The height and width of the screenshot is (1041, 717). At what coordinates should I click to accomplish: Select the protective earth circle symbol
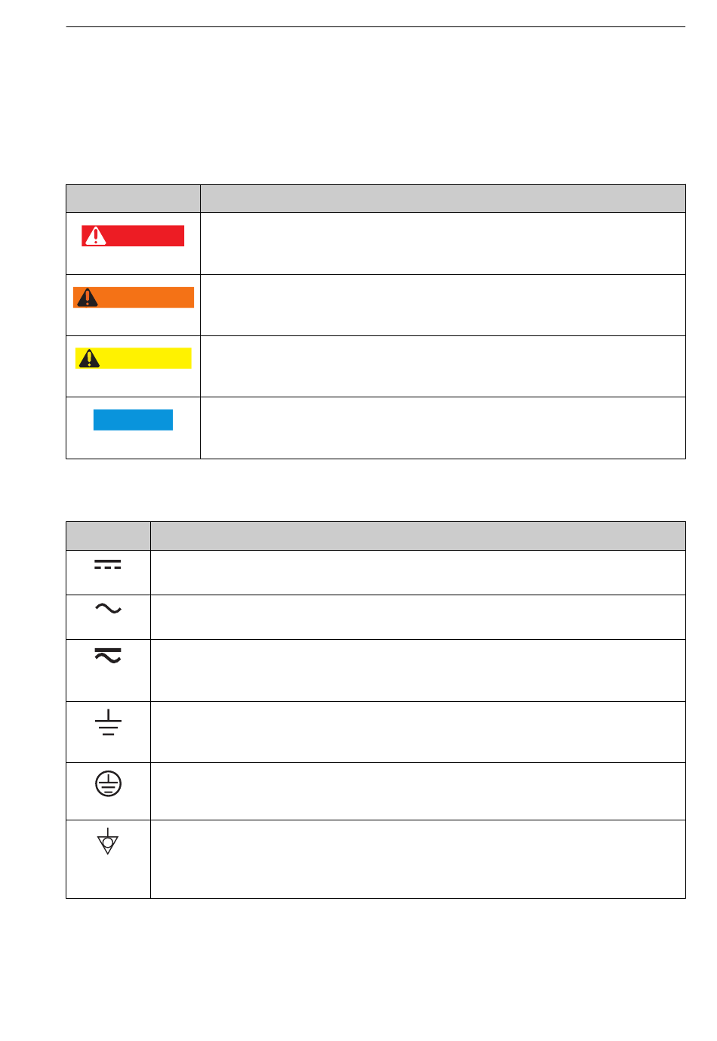pos(108,784)
